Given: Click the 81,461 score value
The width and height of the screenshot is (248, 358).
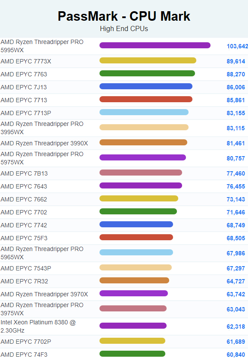Looking at the screenshot, I should coord(236,143).
